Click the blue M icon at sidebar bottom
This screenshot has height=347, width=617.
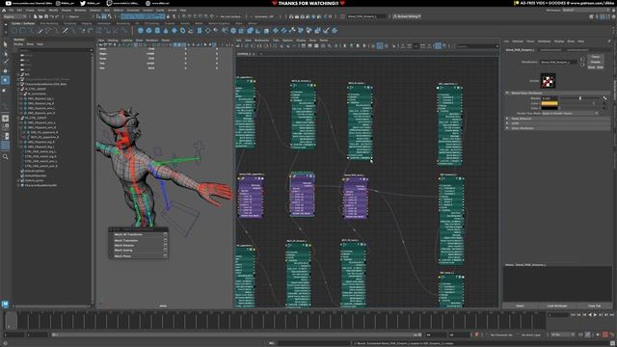tap(5, 304)
